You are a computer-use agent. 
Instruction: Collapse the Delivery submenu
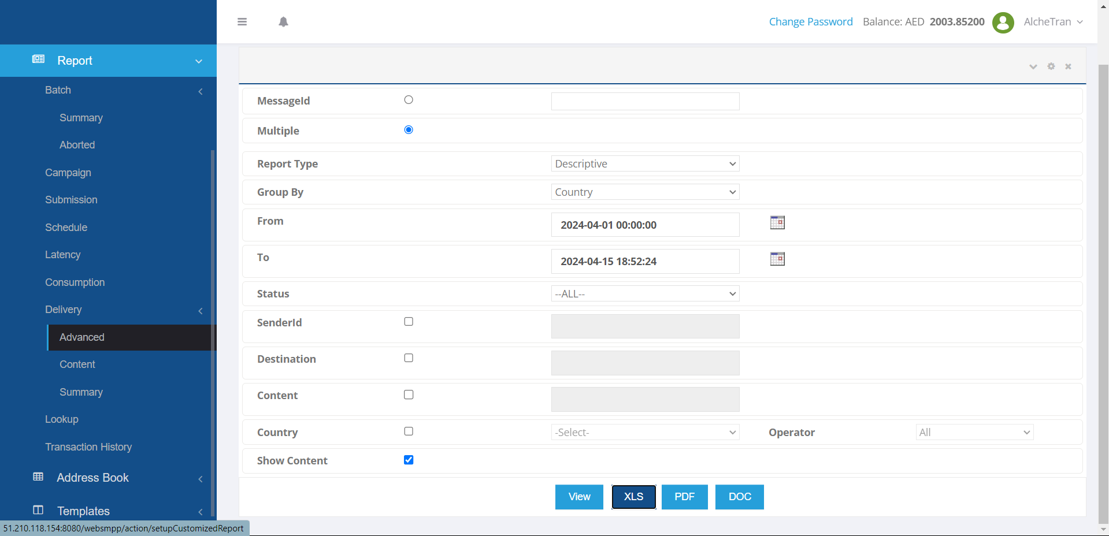[201, 311]
